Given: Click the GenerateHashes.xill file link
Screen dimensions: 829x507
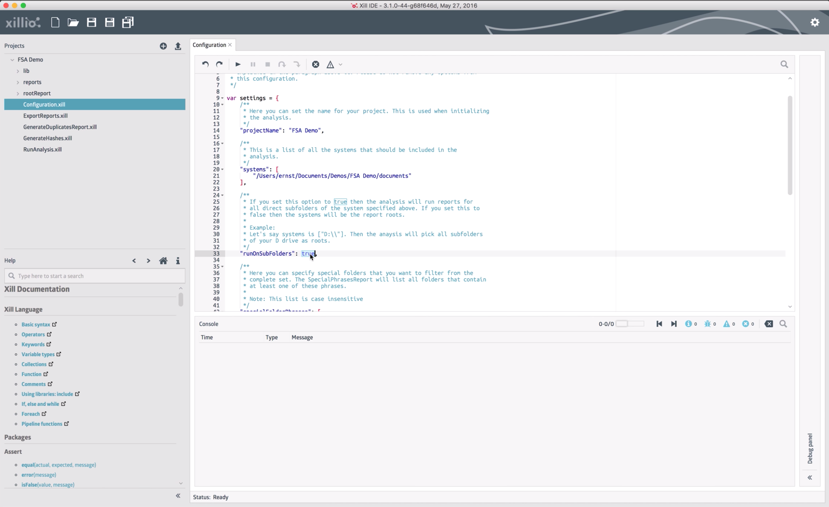Looking at the screenshot, I should tap(47, 138).
